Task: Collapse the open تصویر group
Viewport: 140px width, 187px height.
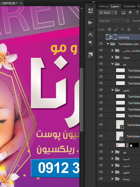Action: [112, 90]
